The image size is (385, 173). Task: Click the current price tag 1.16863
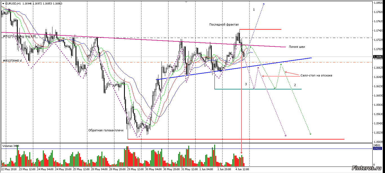point(378,57)
